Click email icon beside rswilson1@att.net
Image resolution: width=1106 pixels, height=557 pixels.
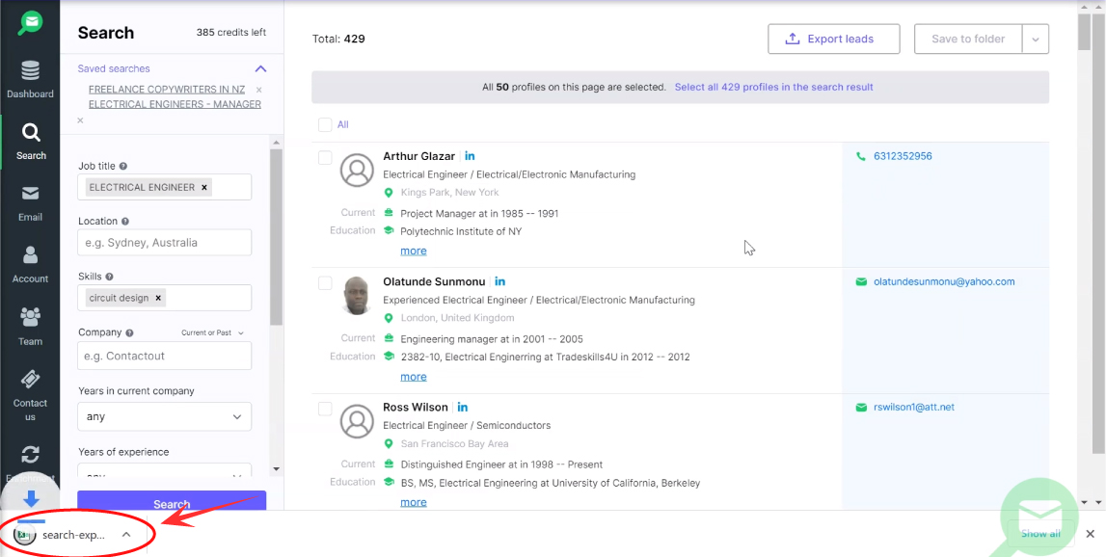tap(860, 408)
